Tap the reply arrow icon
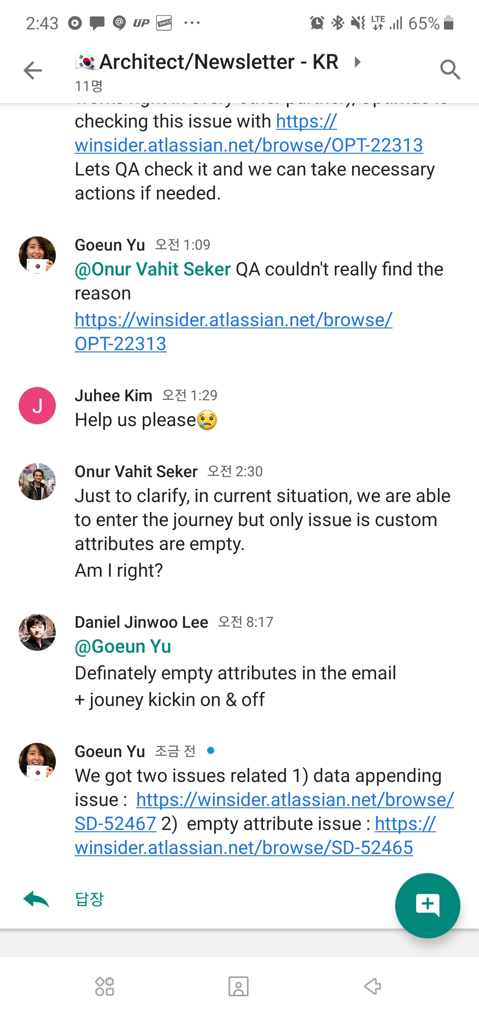479x1013 pixels. click(x=36, y=899)
